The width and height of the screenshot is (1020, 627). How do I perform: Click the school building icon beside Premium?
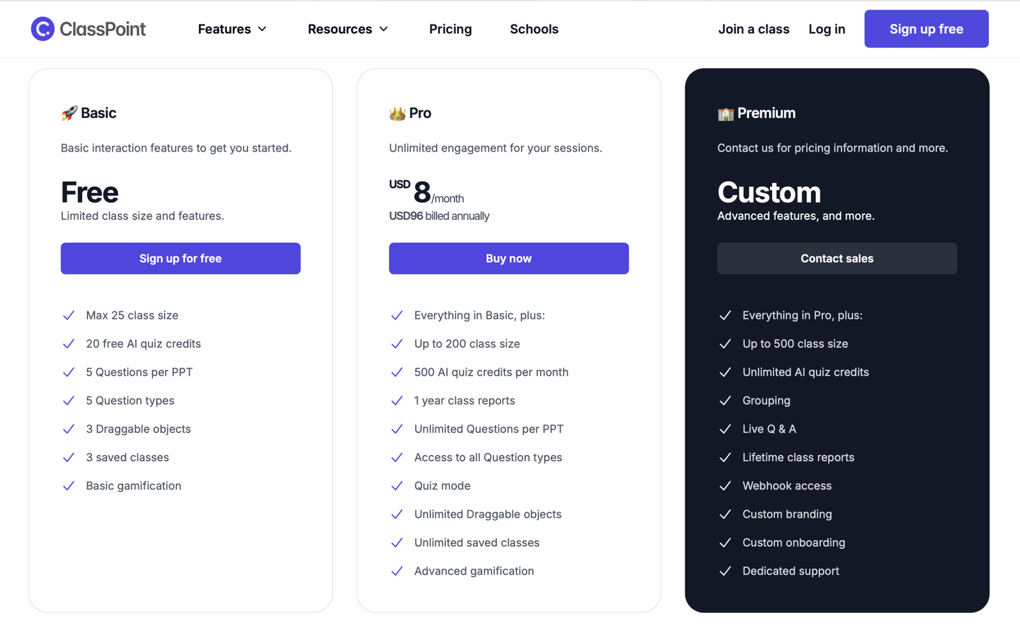click(725, 114)
